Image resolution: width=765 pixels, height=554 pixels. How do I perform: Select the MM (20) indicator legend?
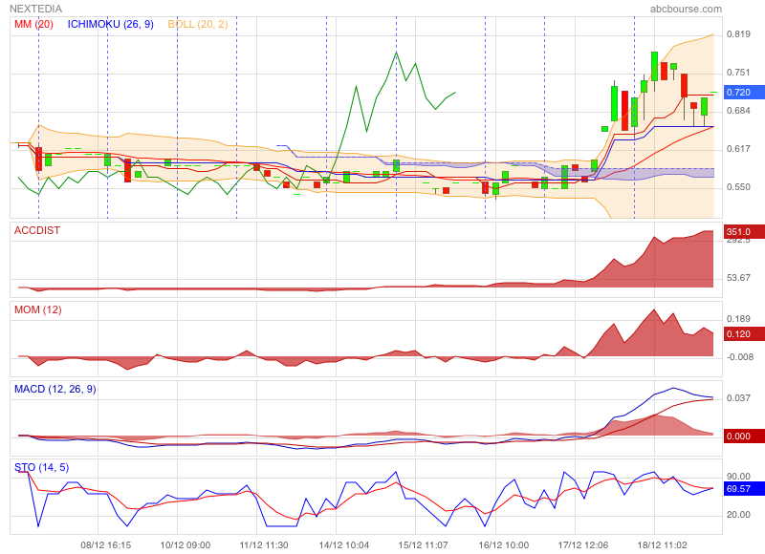tap(33, 25)
